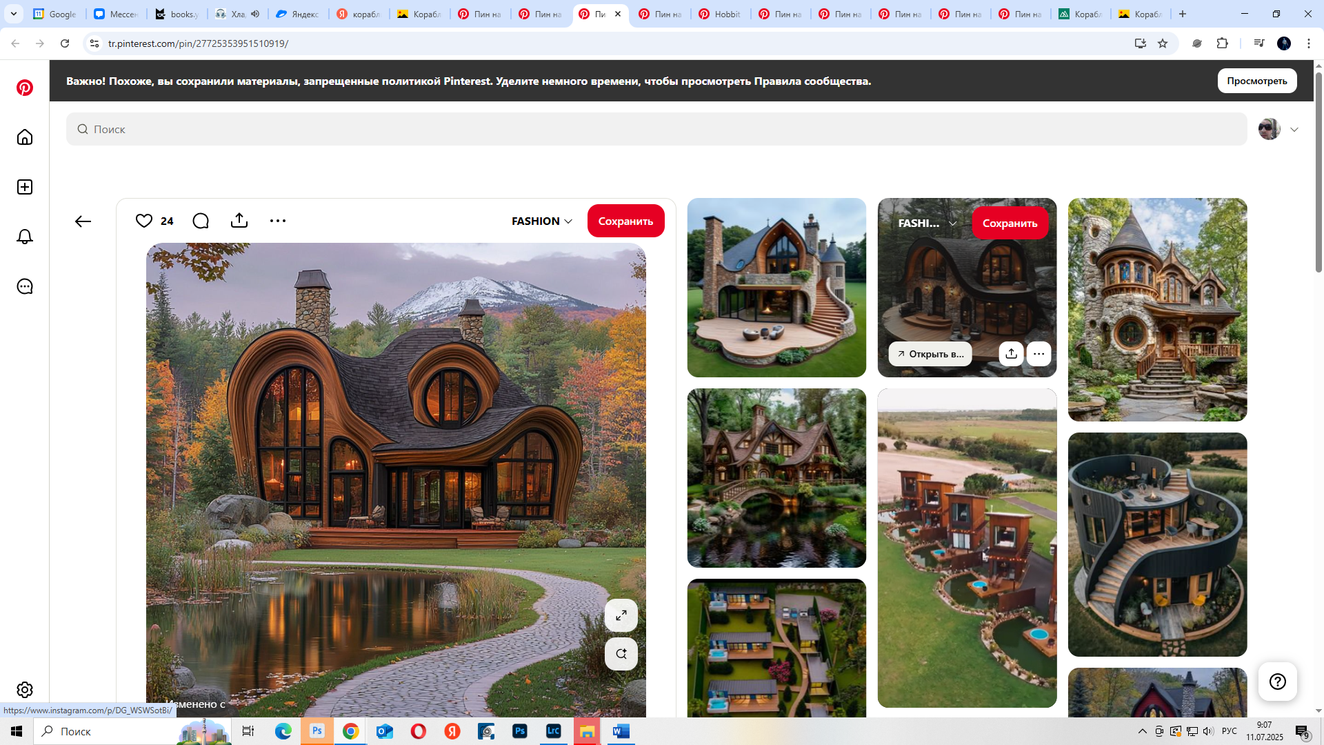Viewport: 1324px width, 745px height.
Task: Save pin with main Сохранить button
Action: [x=625, y=221]
